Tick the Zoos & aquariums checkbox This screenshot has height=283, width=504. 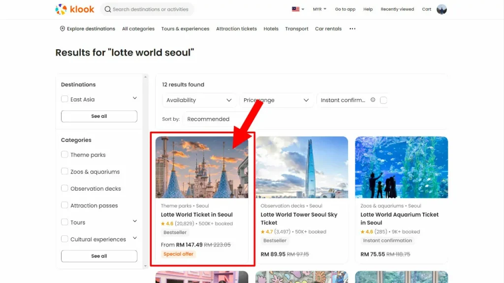point(64,171)
